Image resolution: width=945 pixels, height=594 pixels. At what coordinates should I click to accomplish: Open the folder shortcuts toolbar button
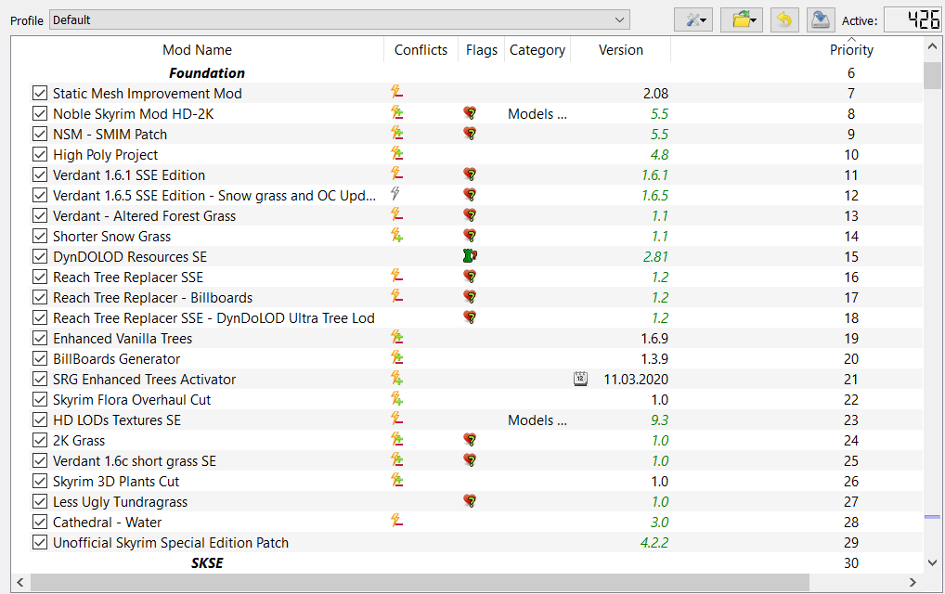(742, 20)
